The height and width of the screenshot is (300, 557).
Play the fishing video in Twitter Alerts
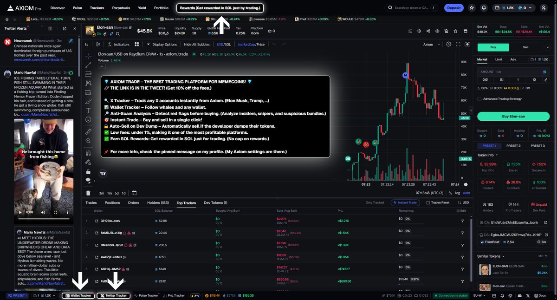point(19,212)
